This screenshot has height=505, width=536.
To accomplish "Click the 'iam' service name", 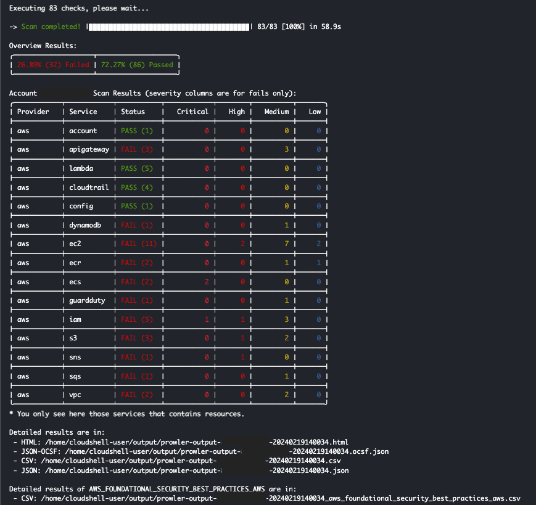I will point(75,319).
